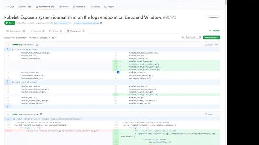This screenshot has width=259, height=145.
Task: Open diff settings gear menu
Action: (54, 38)
